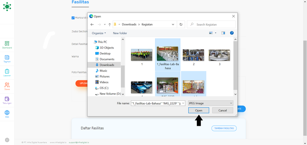Click the TAMBAH FASILITAS button
Image resolution: width=307 pixels, height=145 pixels.
tap(224, 129)
